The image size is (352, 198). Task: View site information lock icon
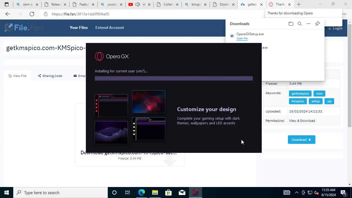click(46, 14)
